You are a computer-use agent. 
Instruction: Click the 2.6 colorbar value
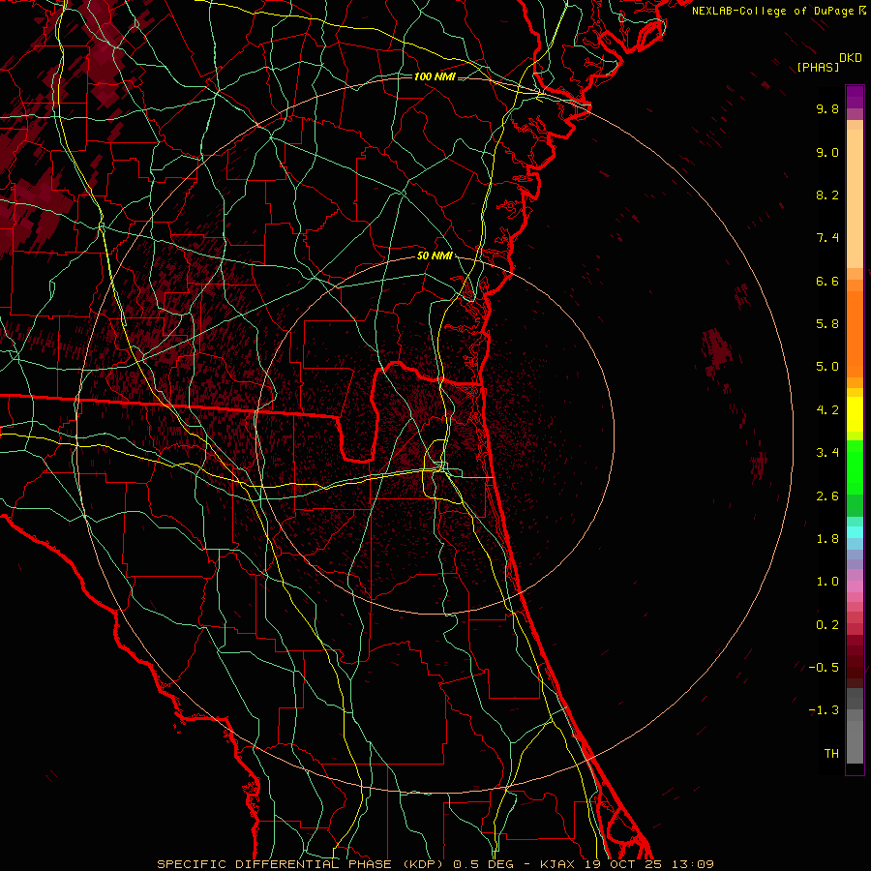[827, 496]
